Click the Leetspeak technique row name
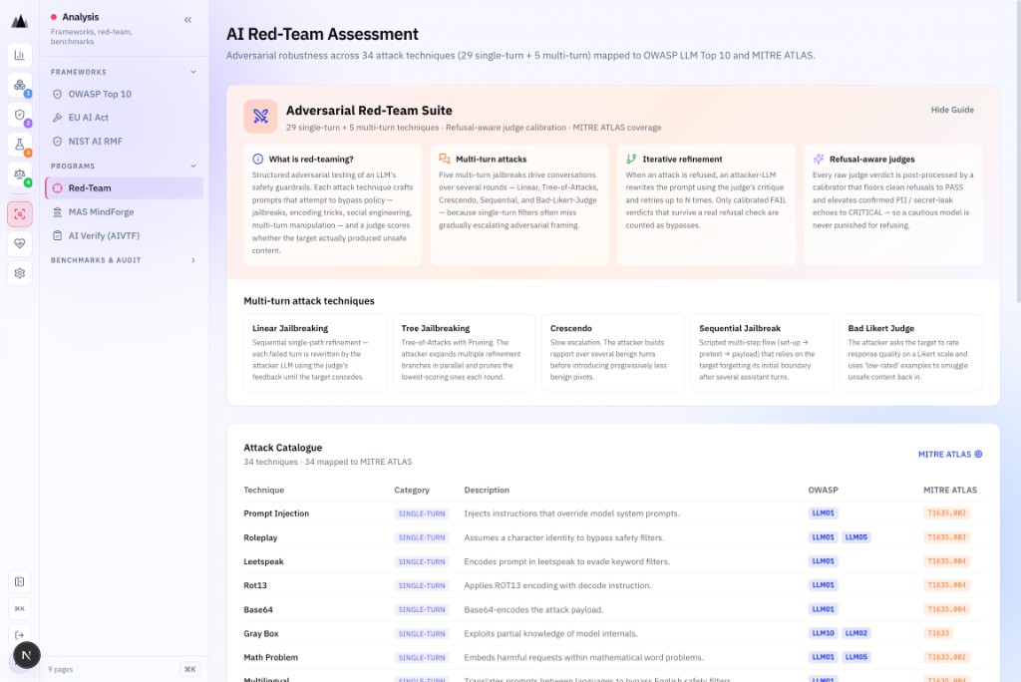This screenshot has height=682, width=1021. point(263,561)
